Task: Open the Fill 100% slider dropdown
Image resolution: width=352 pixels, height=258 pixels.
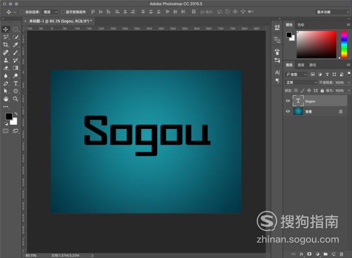Action: pos(349,91)
